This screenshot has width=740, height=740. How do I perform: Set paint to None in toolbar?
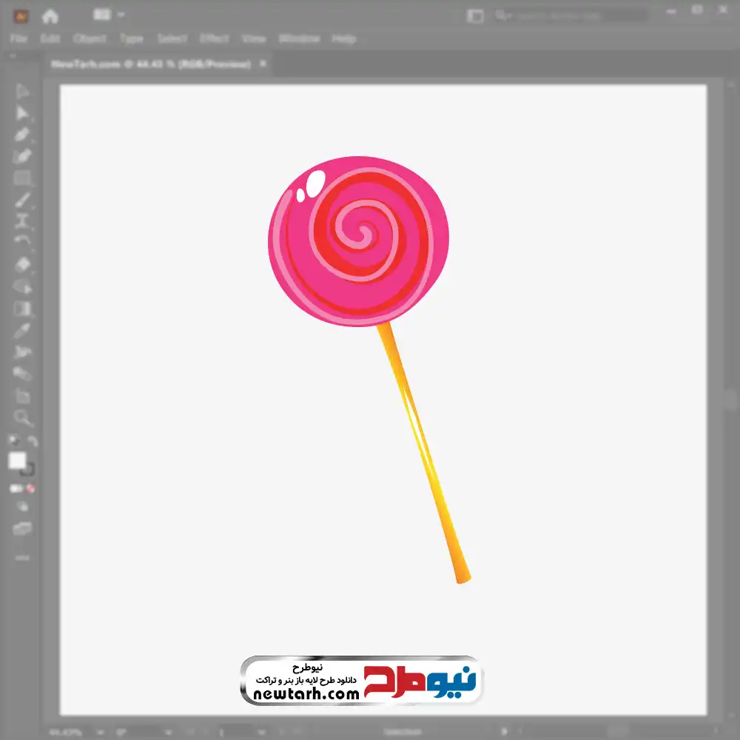(31, 488)
